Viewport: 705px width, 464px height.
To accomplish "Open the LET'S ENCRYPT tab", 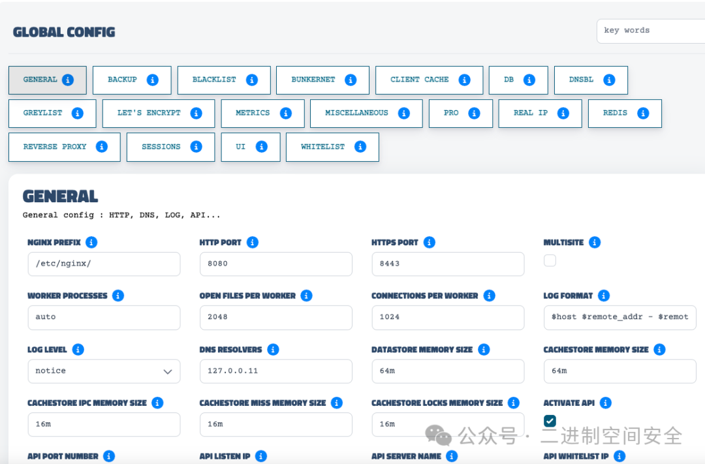I will (x=158, y=113).
